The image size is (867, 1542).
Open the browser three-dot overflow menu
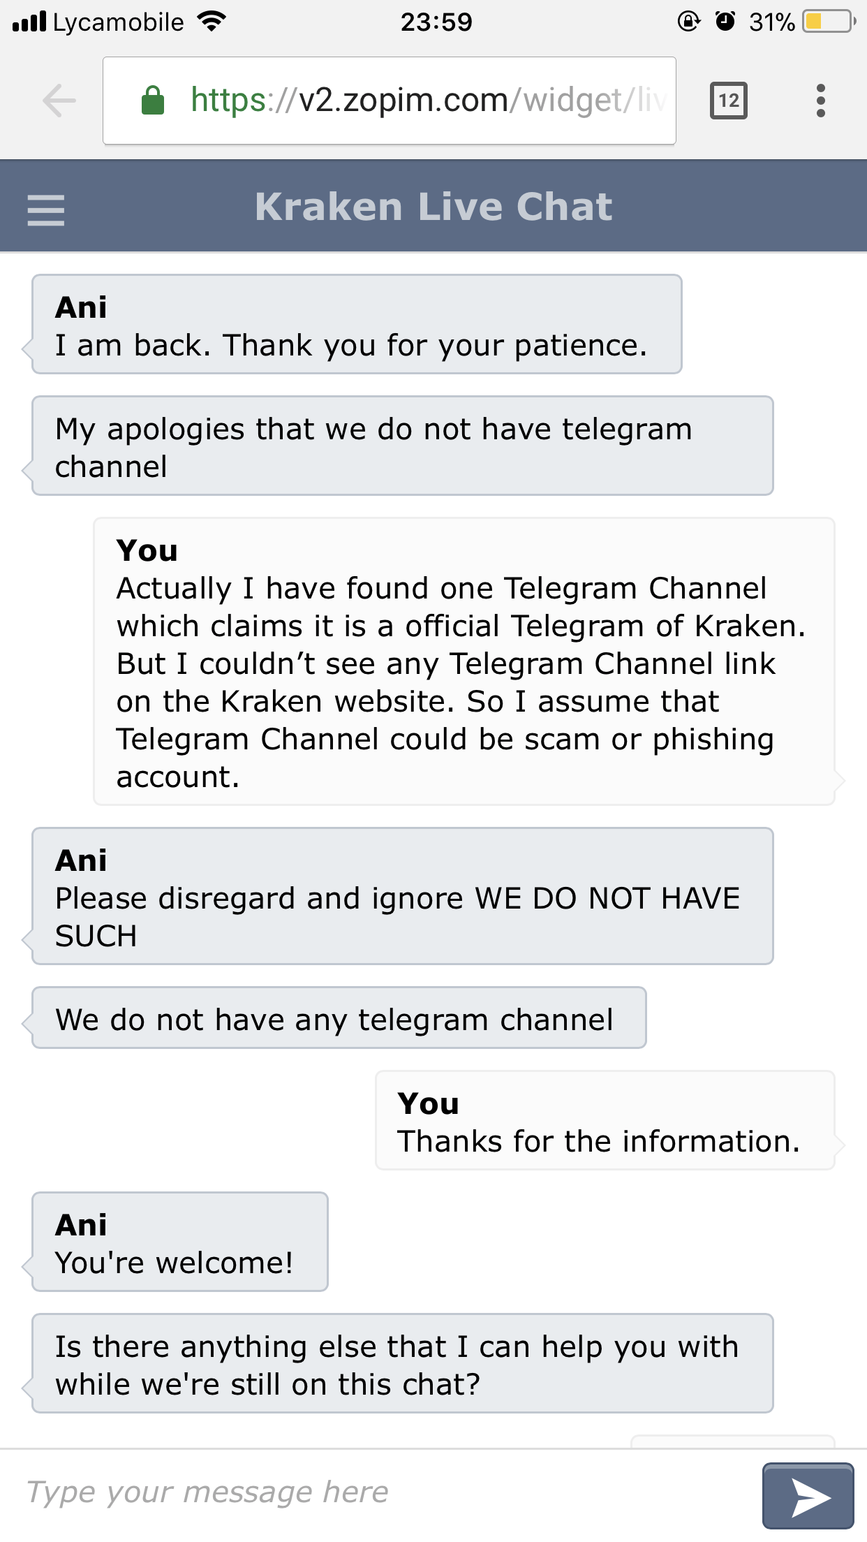pyautogui.click(x=821, y=101)
